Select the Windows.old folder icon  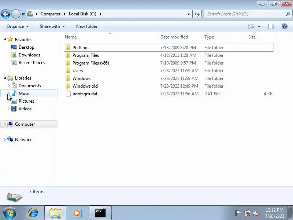[68, 86]
